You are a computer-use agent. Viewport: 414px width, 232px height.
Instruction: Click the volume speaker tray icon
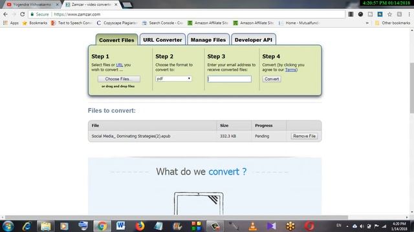(362, 226)
